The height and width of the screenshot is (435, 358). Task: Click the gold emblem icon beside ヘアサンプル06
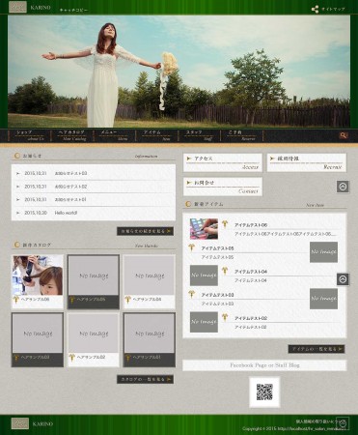point(16,300)
